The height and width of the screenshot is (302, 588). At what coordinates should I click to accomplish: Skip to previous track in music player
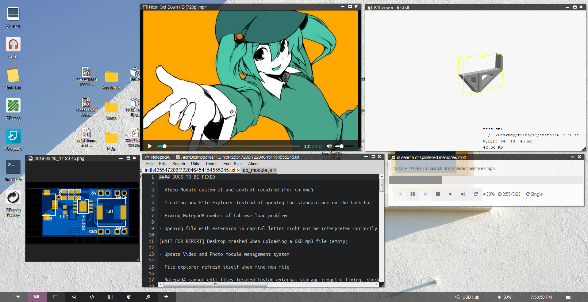(400, 194)
